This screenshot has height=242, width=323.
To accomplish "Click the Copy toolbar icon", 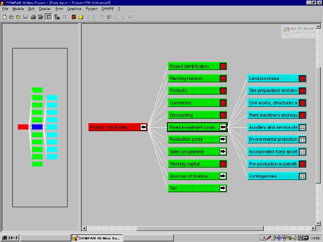I will (x=102, y=17).
